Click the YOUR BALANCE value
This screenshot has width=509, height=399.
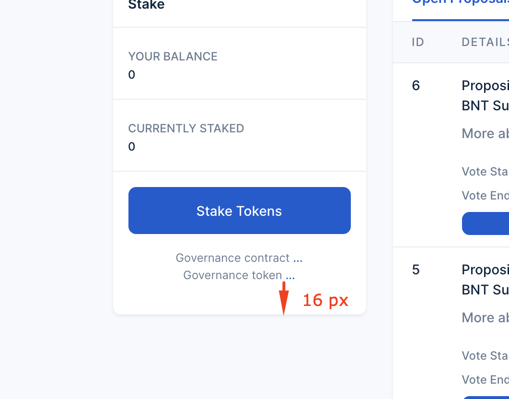point(131,75)
